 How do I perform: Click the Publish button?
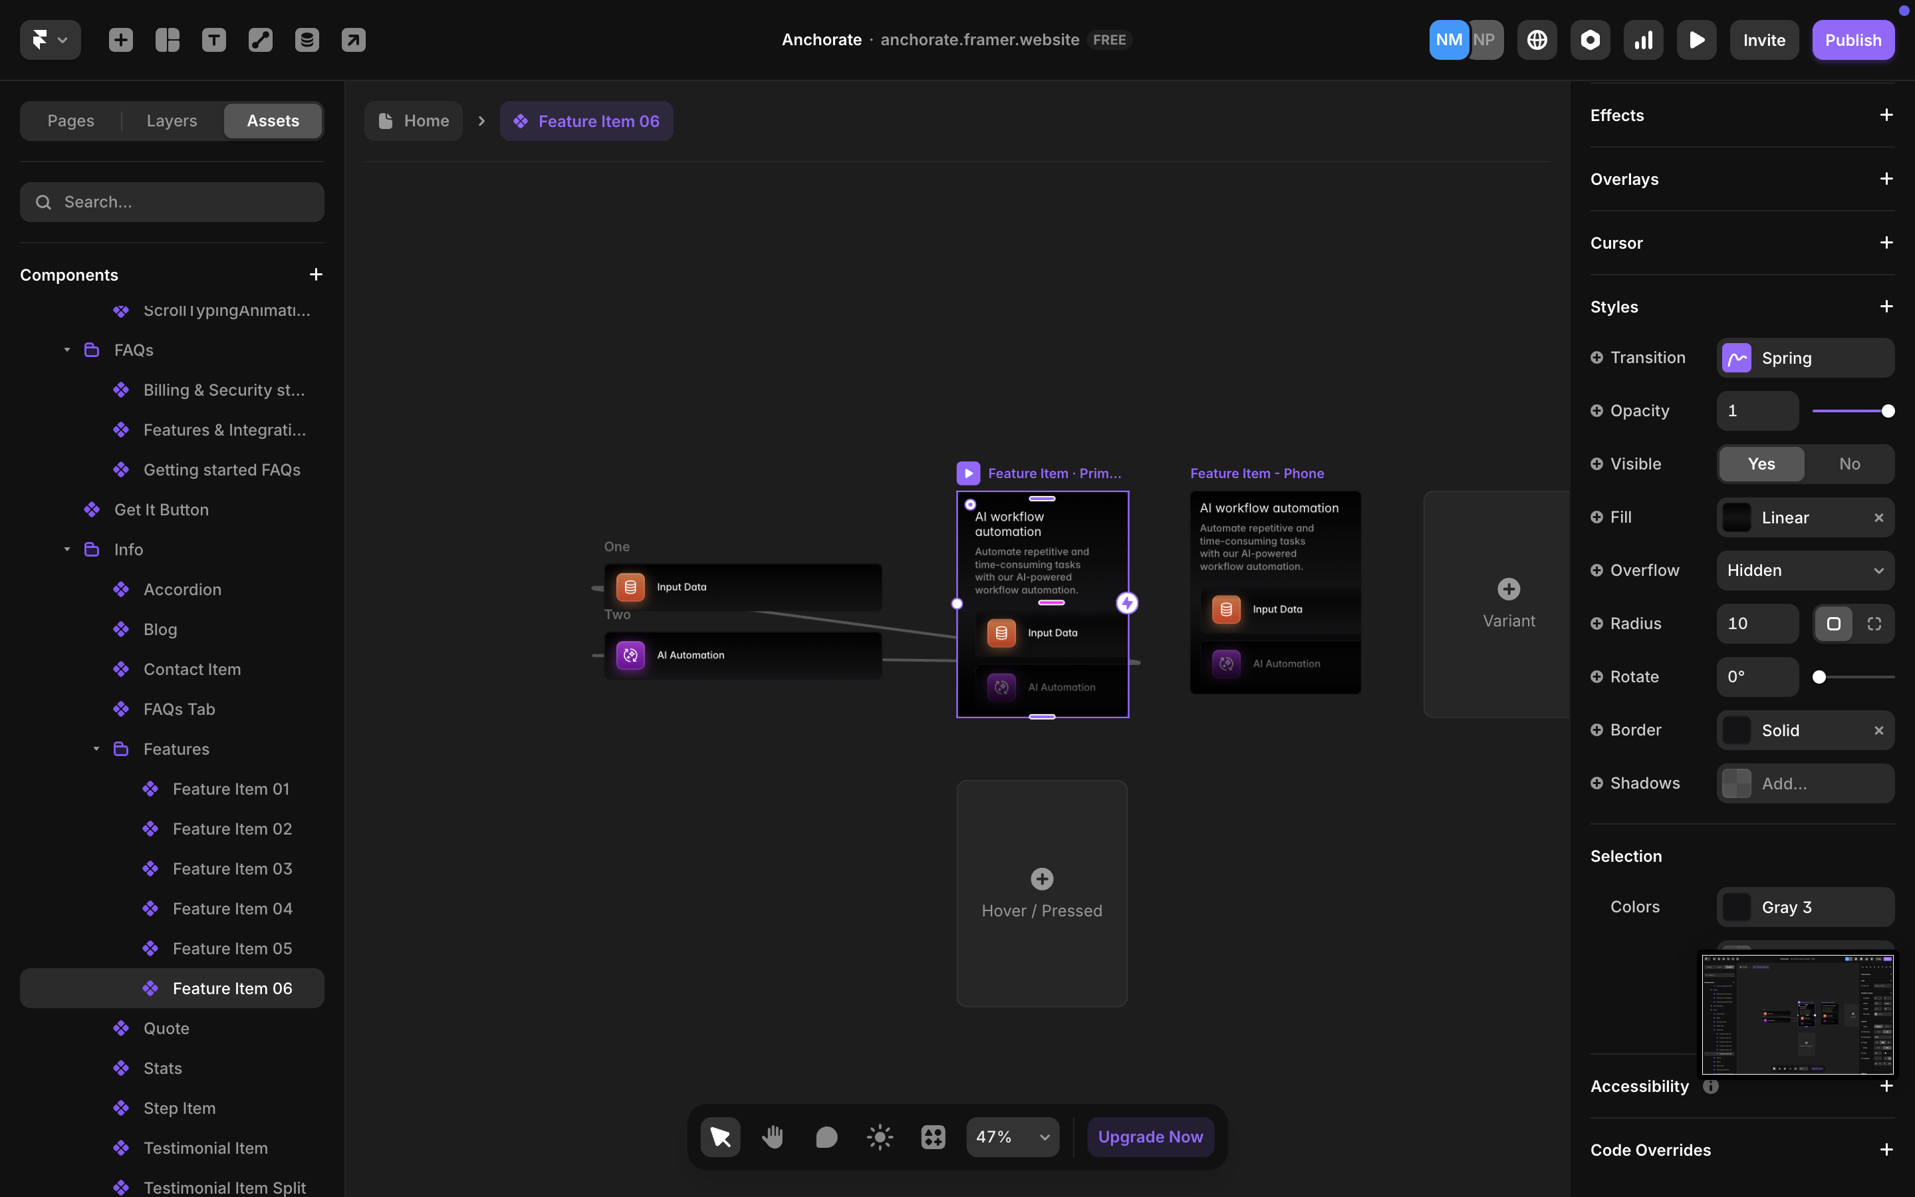click(1853, 40)
